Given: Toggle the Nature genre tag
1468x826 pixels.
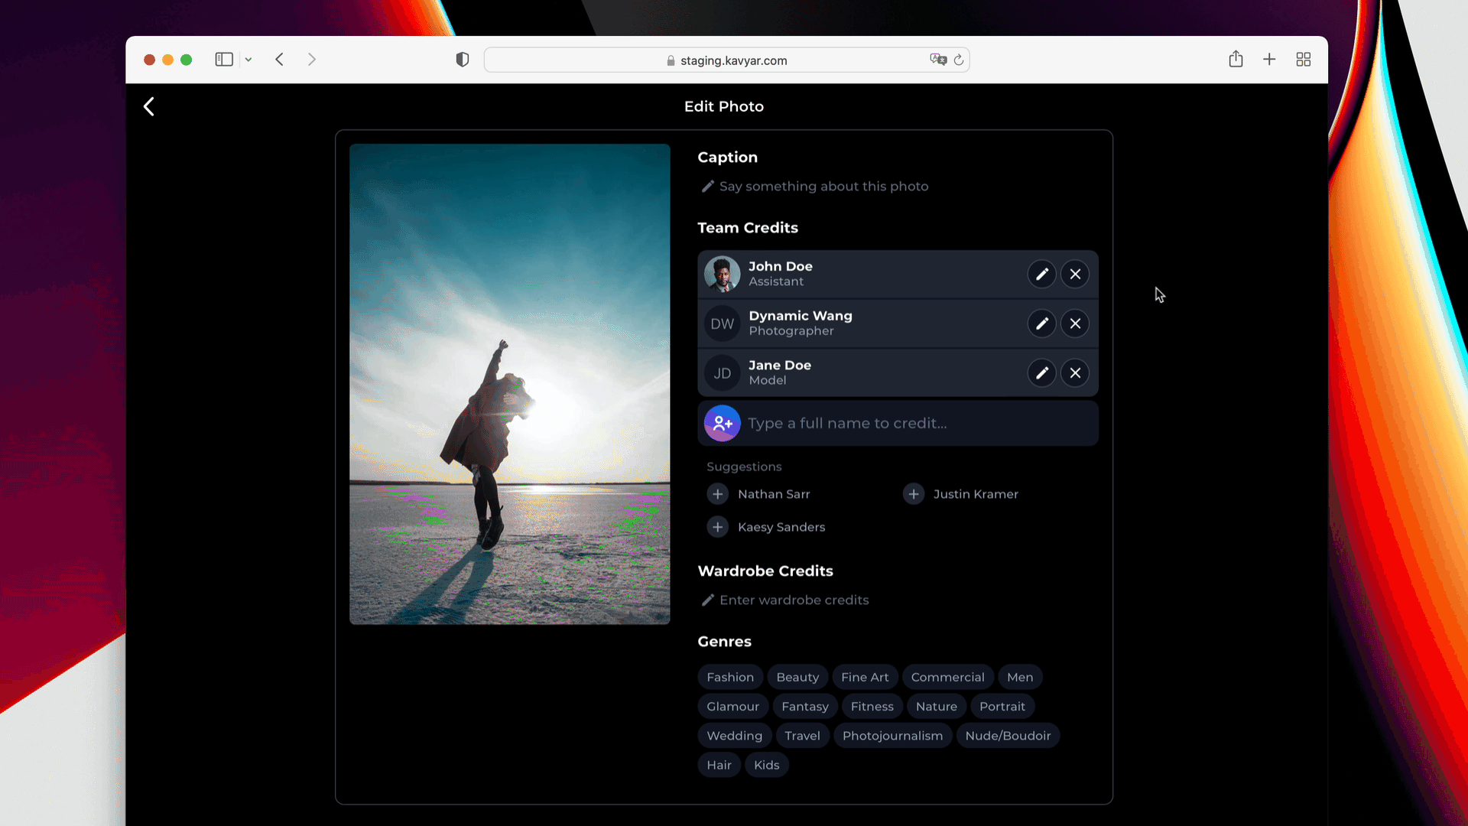Looking at the screenshot, I should (937, 707).
